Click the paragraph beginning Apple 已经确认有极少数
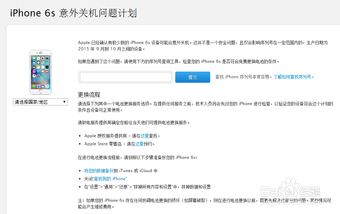 [x=203, y=46]
